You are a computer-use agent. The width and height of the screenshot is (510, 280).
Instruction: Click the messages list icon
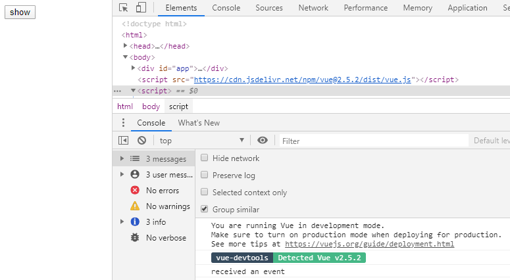pos(135,158)
